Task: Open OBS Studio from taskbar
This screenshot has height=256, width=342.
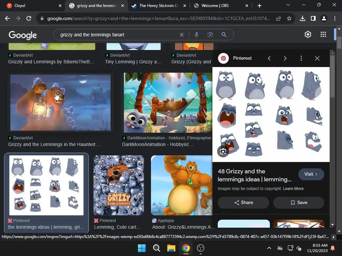Action: 201,248
